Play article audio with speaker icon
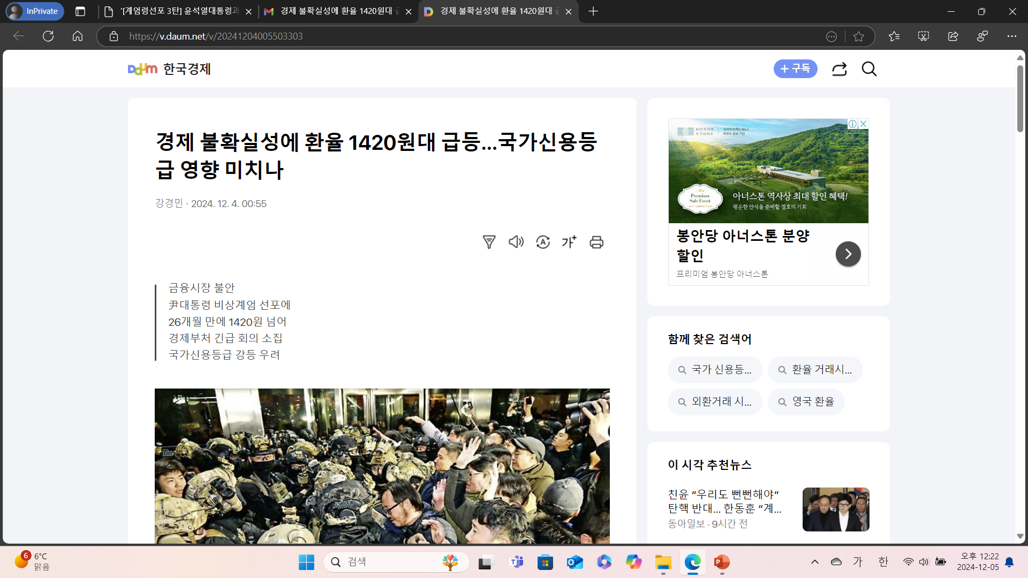 tap(516, 242)
